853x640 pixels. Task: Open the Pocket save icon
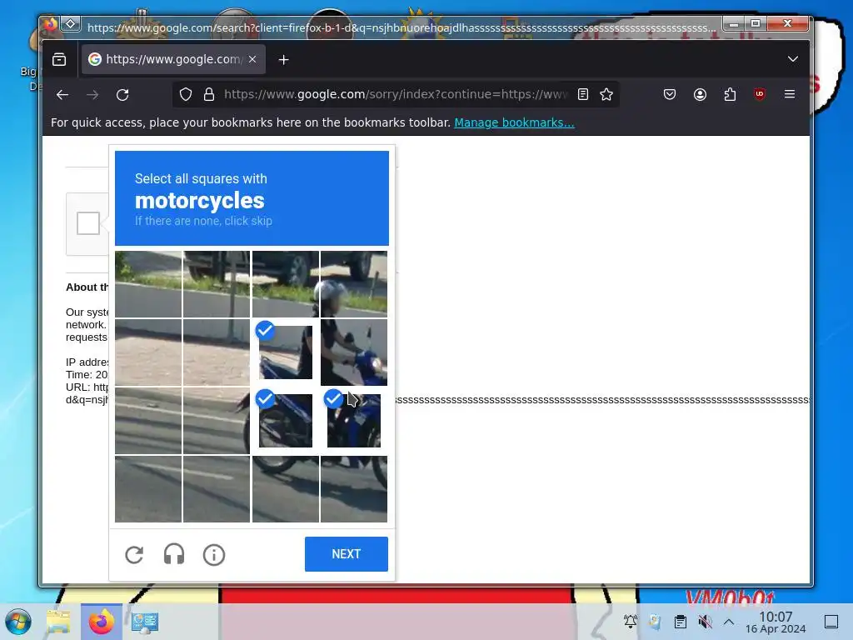(670, 95)
